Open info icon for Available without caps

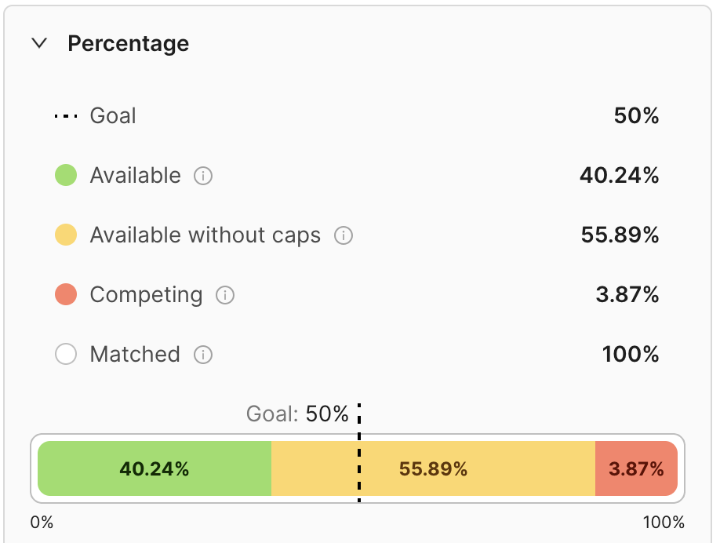pyautogui.click(x=344, y=235)
